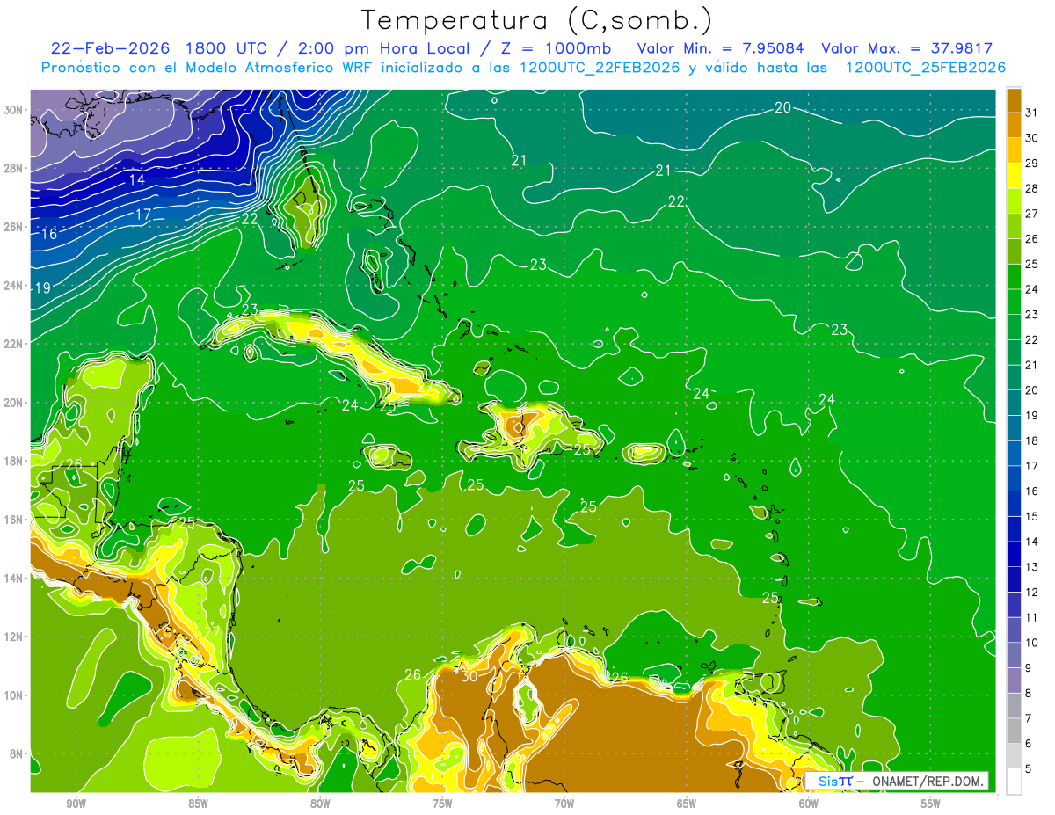The height and width of the screenshot is (815, 1055).
Task: Click latitude axis label "14N"
Action: (14, 578)
